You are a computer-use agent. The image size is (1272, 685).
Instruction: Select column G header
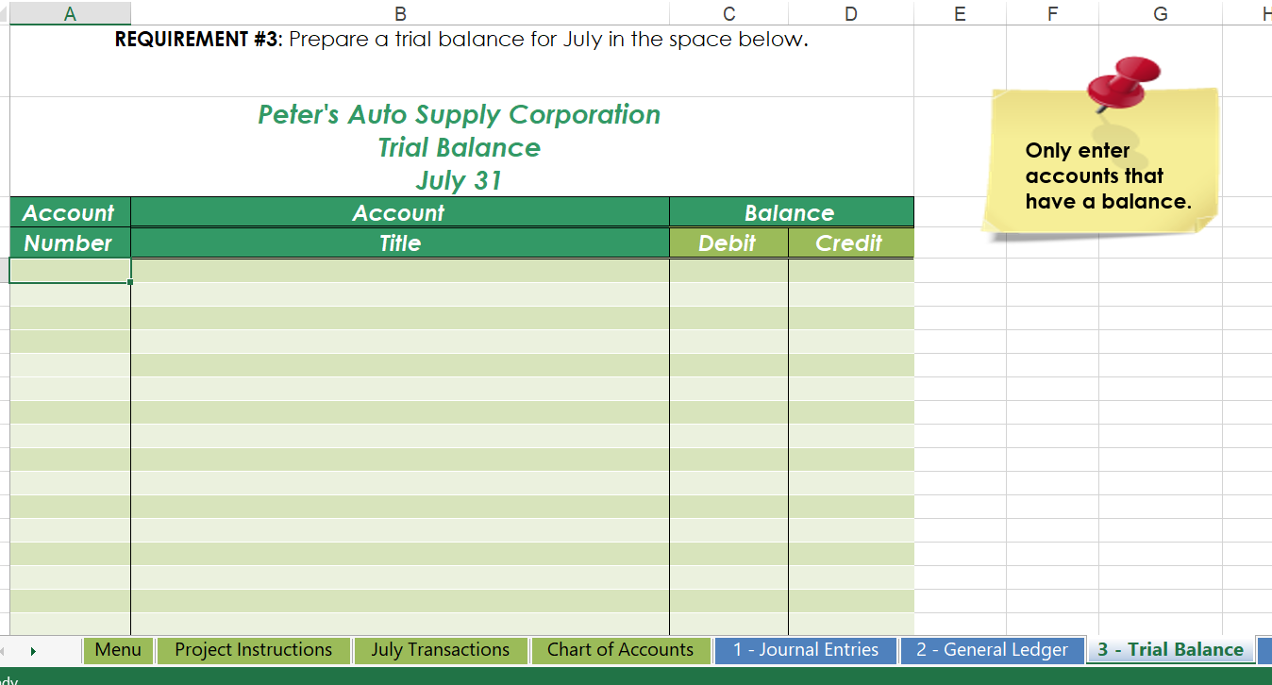pos(1160,13)
